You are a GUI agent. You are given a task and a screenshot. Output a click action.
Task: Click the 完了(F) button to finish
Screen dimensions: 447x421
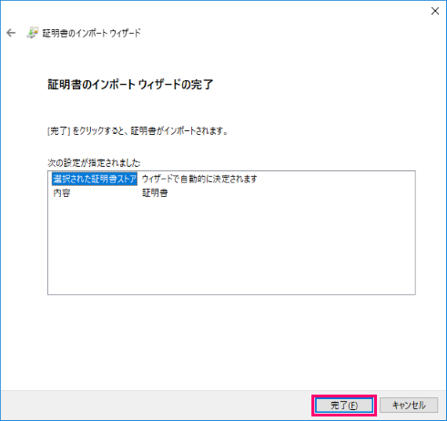click(344, 406)
